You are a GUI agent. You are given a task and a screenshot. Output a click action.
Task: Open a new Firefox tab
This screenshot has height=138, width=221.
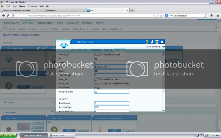tap(132, 10)
